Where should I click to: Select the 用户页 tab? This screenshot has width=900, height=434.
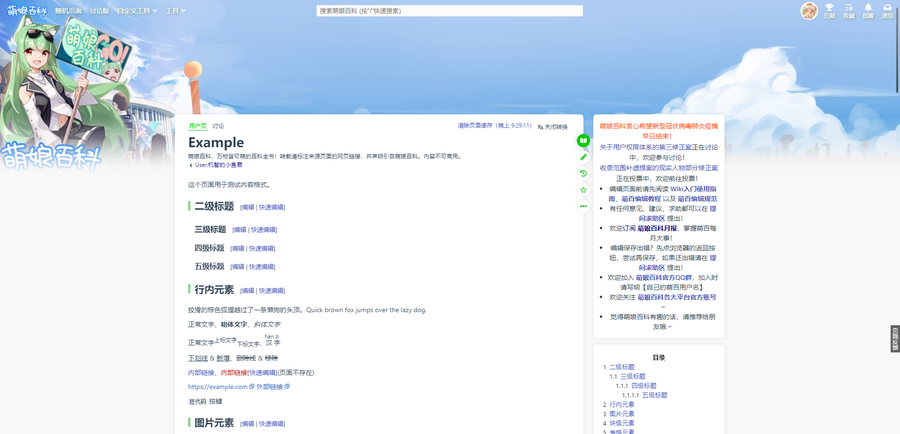197,126
